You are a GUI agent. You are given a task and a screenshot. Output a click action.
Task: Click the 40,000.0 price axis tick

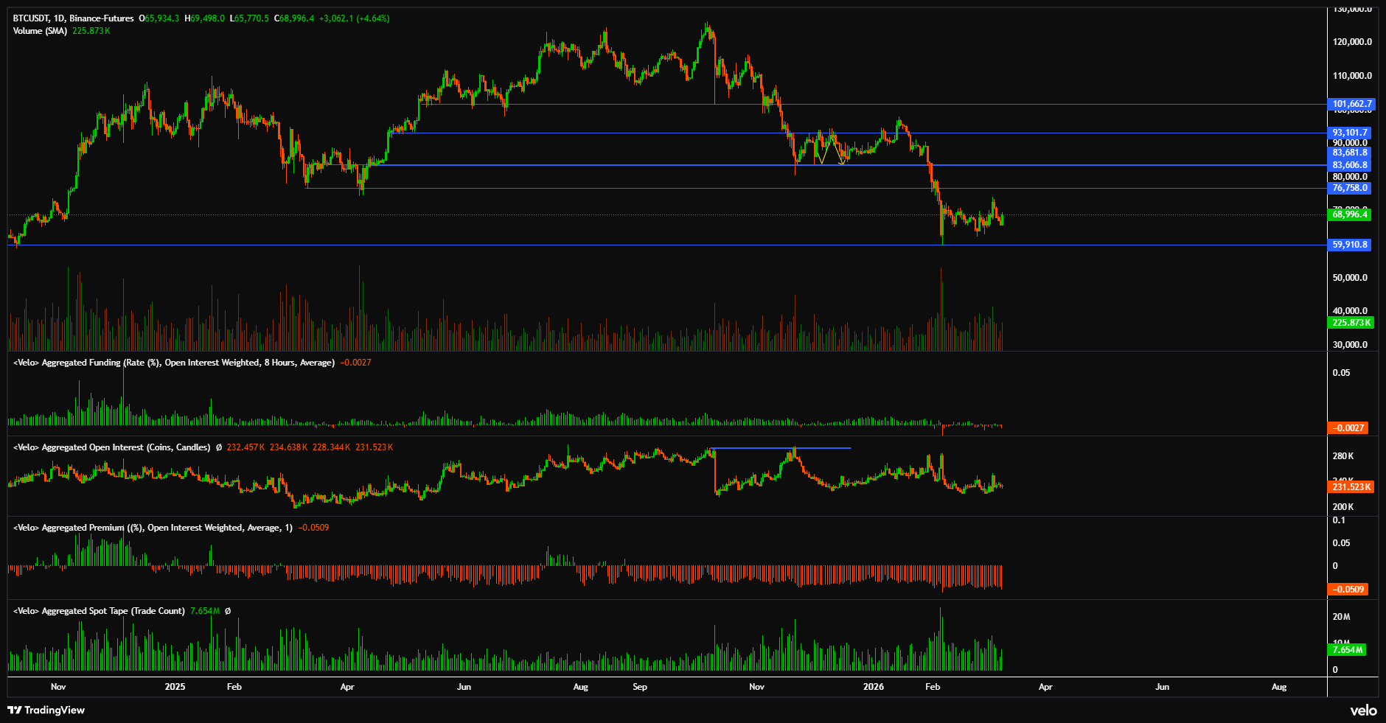[x=1350, y=311]
